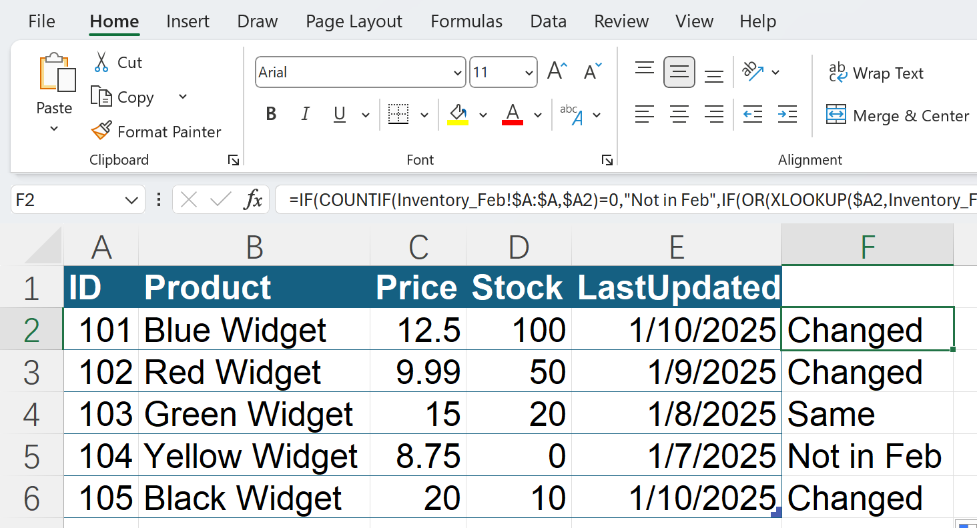Screen dimensions: 977x528
Task: Click the Insert Function fx icon
Action: pyautogui.click(x=253, y=199)
